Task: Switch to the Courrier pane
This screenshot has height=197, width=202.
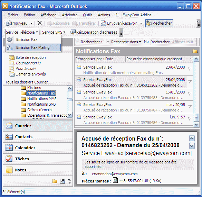Action: point(38,126)
